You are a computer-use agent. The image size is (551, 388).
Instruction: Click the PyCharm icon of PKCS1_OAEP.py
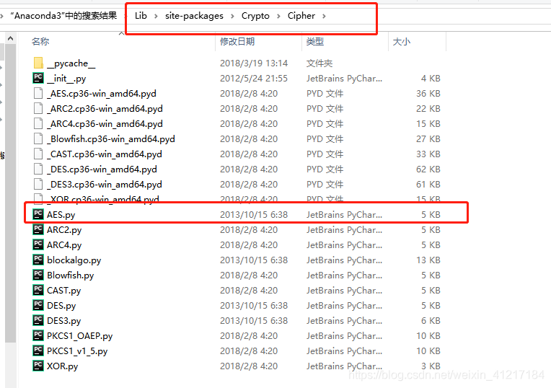point(38,335)
